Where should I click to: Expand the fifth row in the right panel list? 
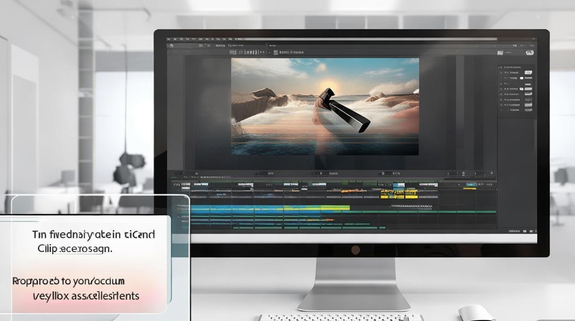click(501, 94)
